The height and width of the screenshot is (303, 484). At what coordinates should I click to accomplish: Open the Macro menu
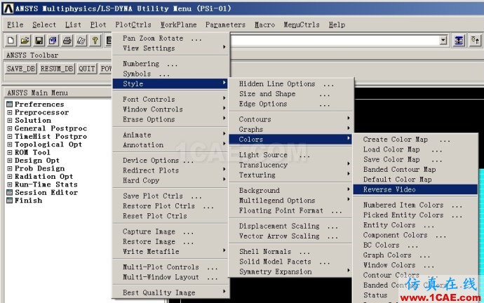point(264,25)
